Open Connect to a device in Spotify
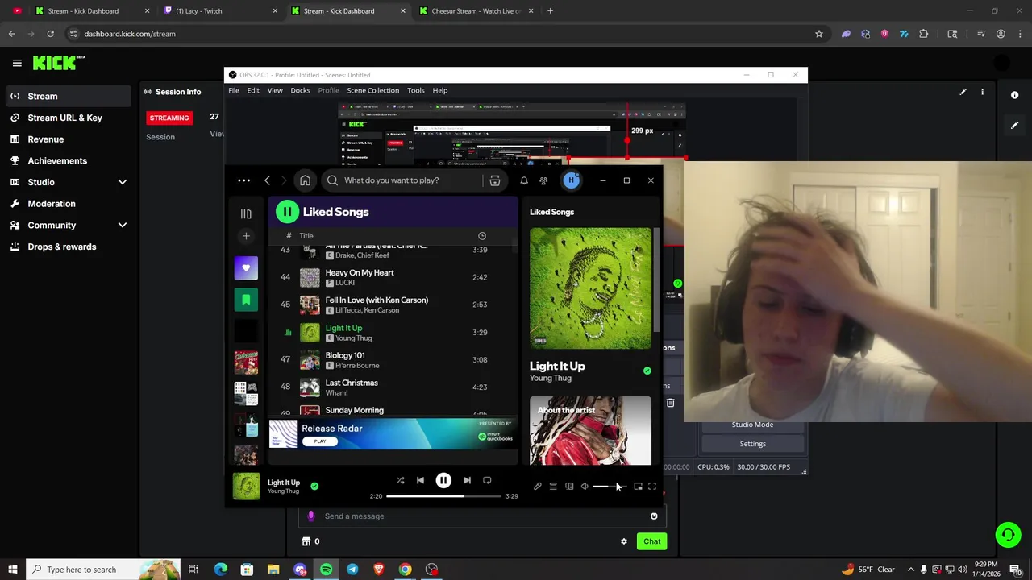The height and width of the screenshot is (580, 1032). coord(569,487)
